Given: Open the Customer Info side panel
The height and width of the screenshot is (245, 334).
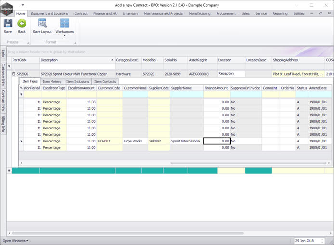Looking at the screenshot, I should click(x=3, y=74).
